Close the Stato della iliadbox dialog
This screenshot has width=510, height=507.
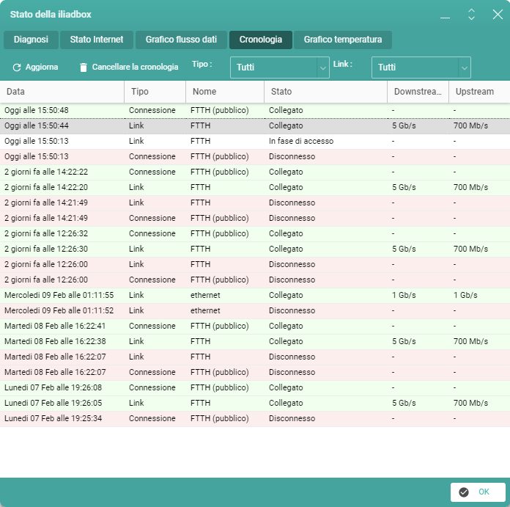pyautogui.click(x=498, y=15)
